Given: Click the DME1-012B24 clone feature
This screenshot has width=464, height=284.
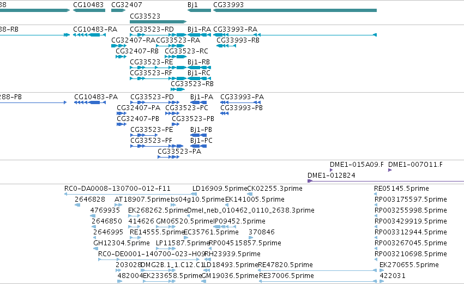Looking at the screenshot, I should tap(386, 181).
